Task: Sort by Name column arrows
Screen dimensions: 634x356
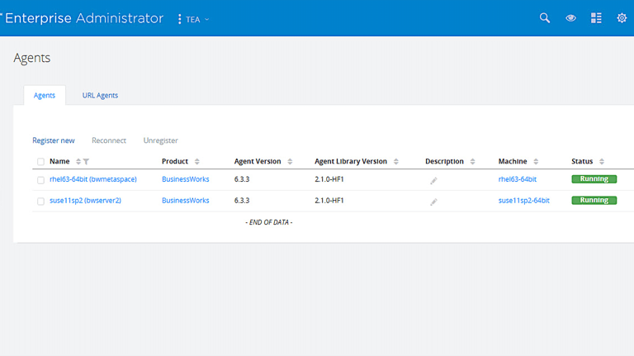Action: pyautogui.click(x=78, y=161)
